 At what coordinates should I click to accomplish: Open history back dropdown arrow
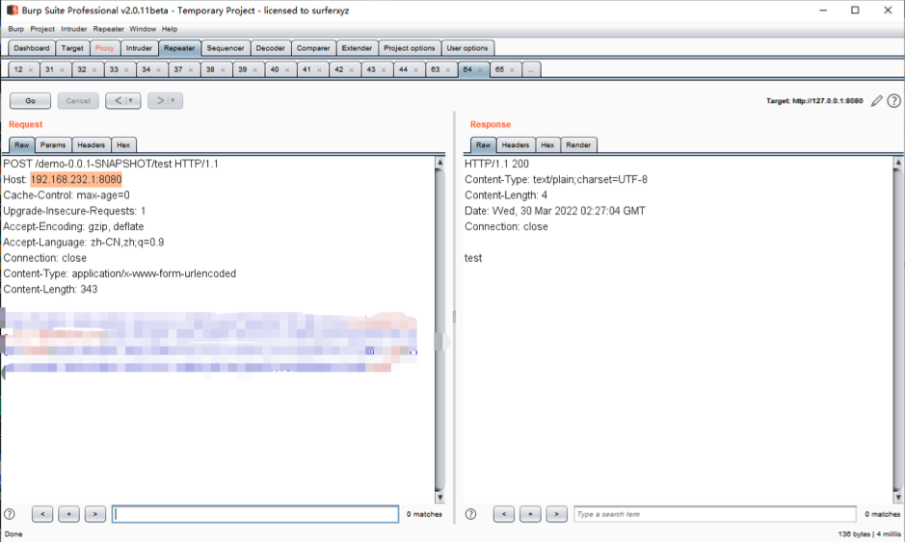tap(131, 101)
